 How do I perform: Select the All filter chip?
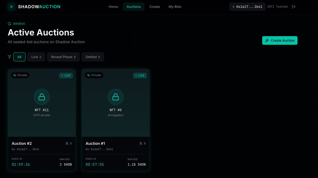coord(19,57)
